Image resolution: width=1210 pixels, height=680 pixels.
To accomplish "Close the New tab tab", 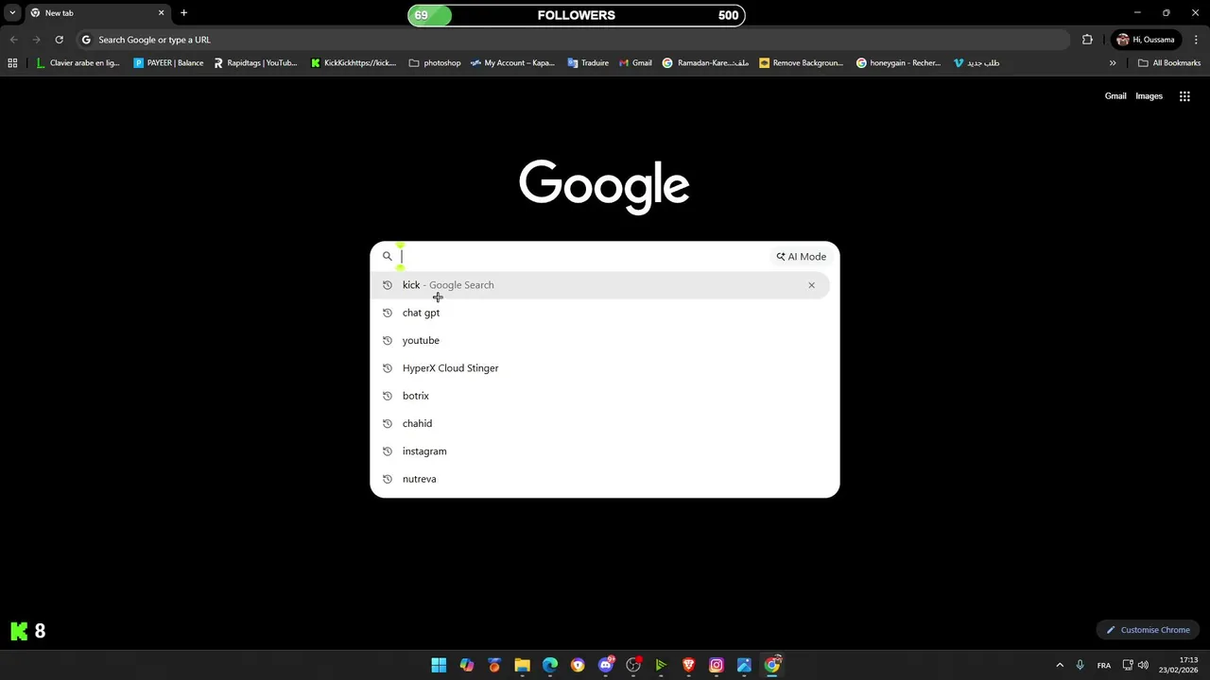I will click(161, 13).
